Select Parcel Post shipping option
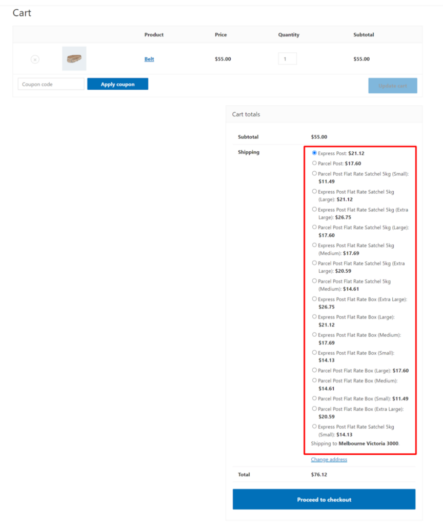443x525 pixels. pyautogui.click(x=314, y=163)
